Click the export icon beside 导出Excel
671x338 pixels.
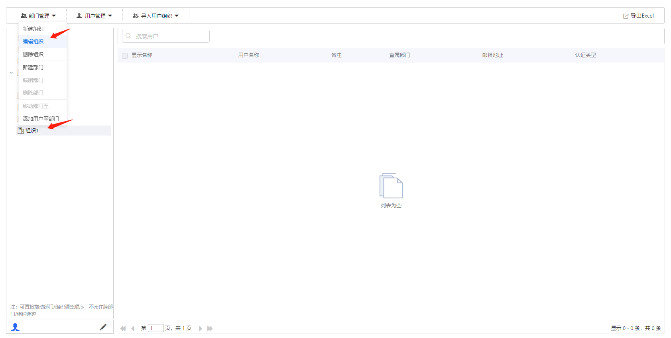pos(626,16)
